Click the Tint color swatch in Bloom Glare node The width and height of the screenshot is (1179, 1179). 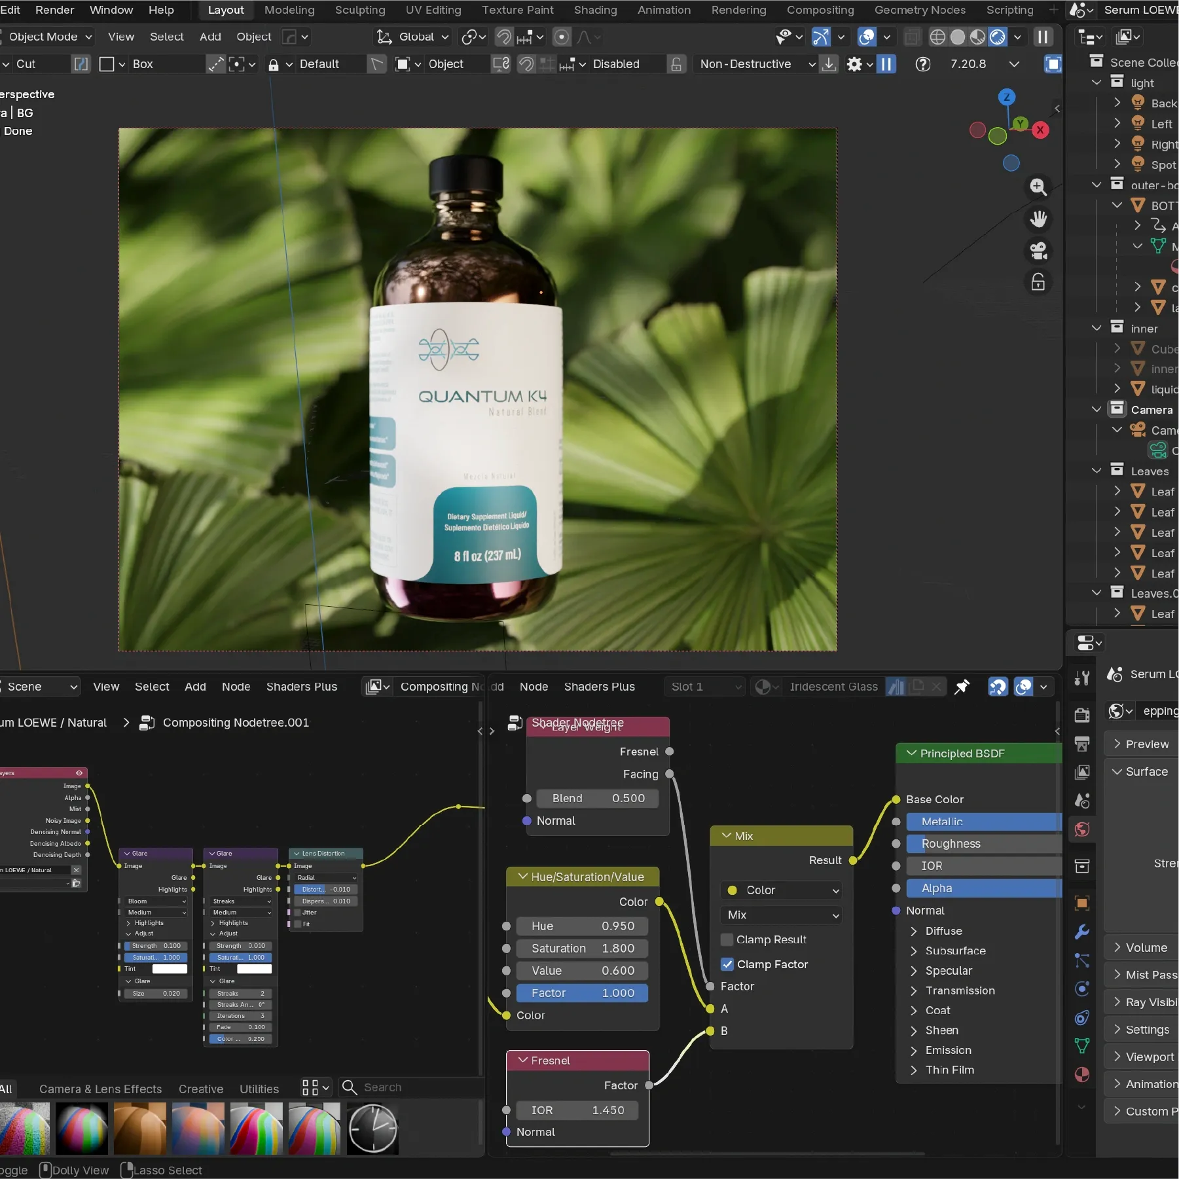point(170,969)
